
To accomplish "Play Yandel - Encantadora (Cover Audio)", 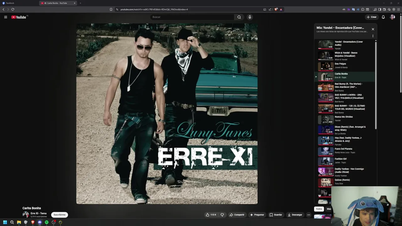I will (x=345, y=45).
